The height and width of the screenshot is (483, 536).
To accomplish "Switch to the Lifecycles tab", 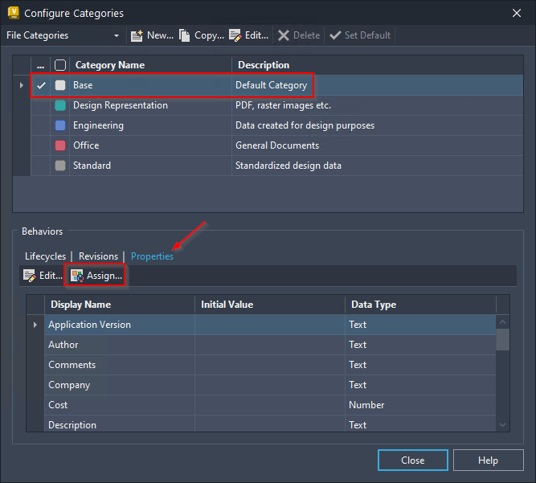I will (x=45, y=256).
